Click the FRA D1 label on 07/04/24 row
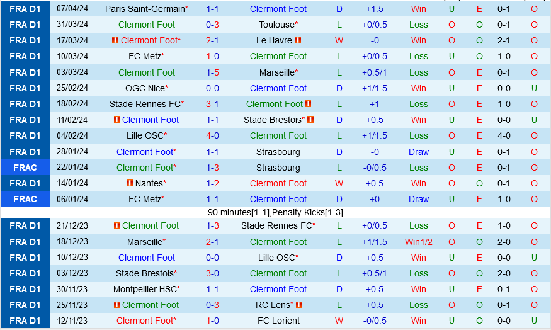The width and height of the screenshot is (551, 330). [25, 9]
